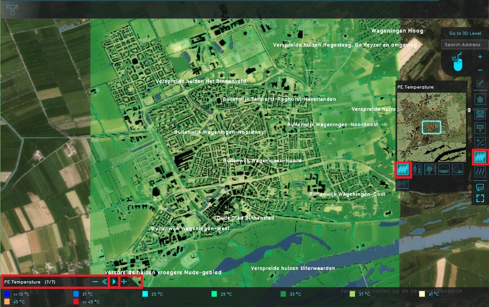This screenshot has height=307, width=489.
Task: Select the person thermometer overlay icon
Action: [417, 170]
